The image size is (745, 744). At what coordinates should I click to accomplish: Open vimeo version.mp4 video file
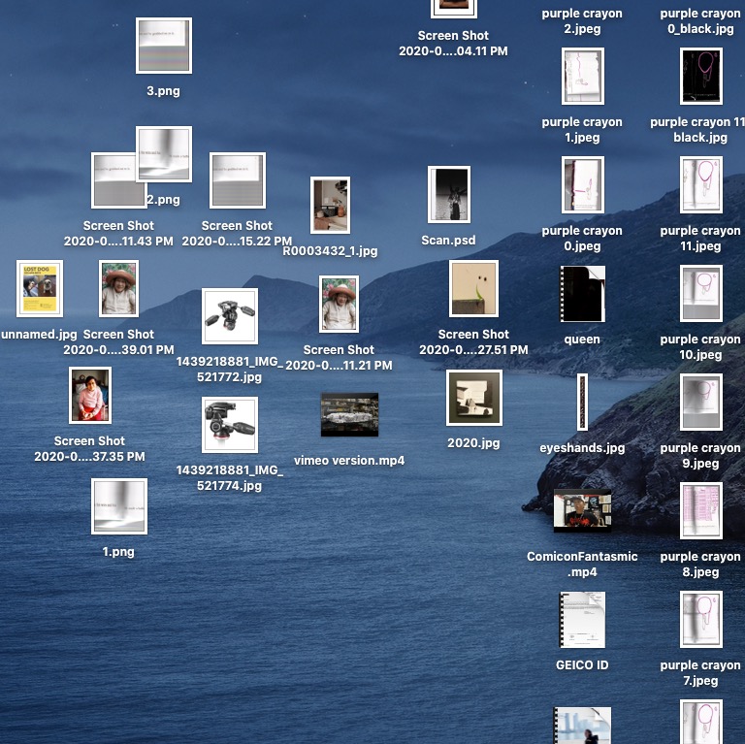click(349, 415)
